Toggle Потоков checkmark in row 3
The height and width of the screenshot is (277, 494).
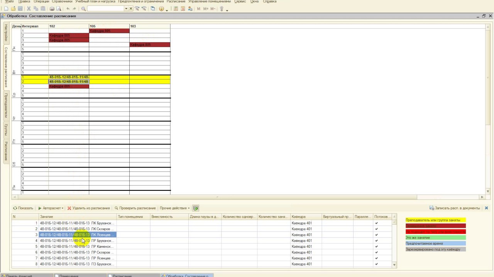[376, 235]
